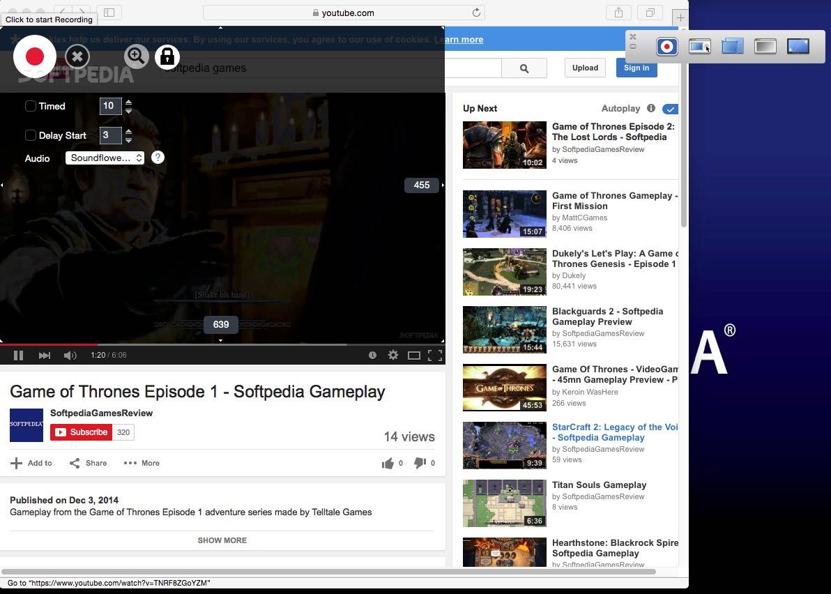Open Blackguards 2 Softpedia Gameplay Preview title
Image resolution: width=831 pixels, height=594 pixels.
607,317
